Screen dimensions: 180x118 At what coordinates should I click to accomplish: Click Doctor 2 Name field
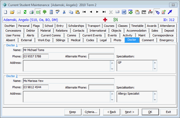[x=68, y=81]
